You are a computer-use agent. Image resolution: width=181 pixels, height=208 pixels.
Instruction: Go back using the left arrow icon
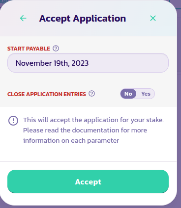coord(23,18)
